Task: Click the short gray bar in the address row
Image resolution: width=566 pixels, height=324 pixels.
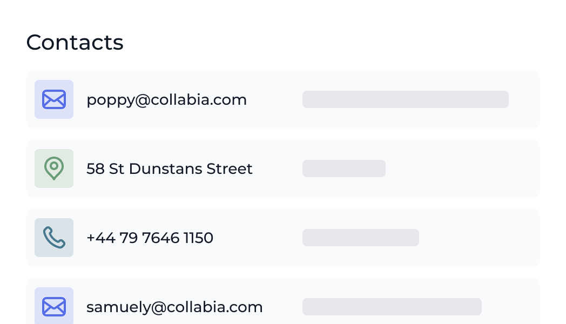Action: click(343, 168)
